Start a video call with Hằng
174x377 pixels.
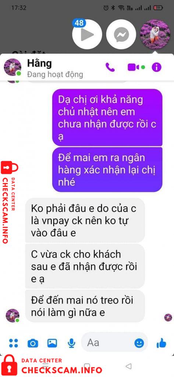click(x=134, y=67)
